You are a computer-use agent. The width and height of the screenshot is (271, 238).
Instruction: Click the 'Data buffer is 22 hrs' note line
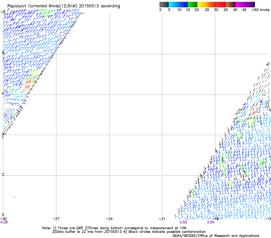coord(129,232)
